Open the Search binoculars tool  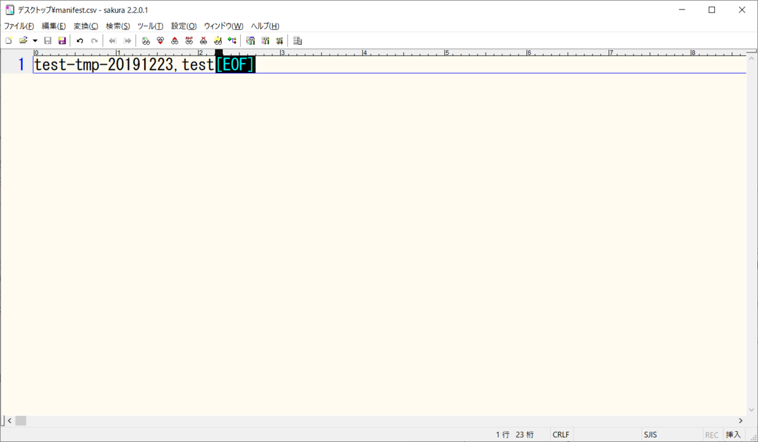tap(146, 40)
